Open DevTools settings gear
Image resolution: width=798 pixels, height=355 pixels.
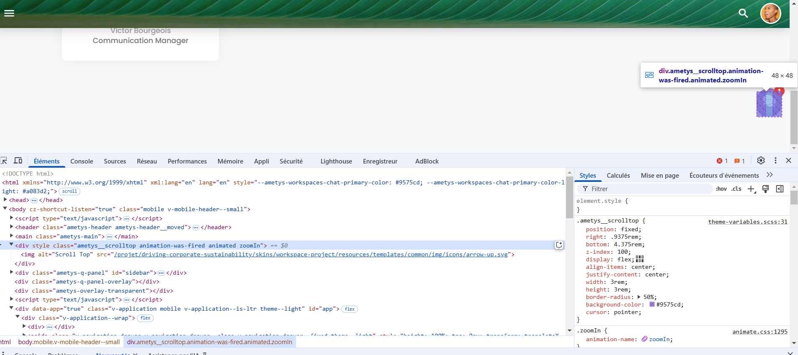[761, 161]
